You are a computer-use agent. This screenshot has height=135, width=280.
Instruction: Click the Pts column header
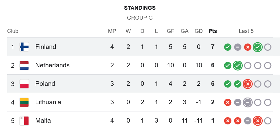(213, 31)
